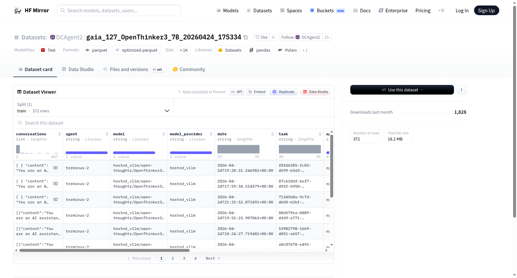The height and width of the screenshot is (278, 517).
Task: Click the API code icon button
Action: point(237,92)
